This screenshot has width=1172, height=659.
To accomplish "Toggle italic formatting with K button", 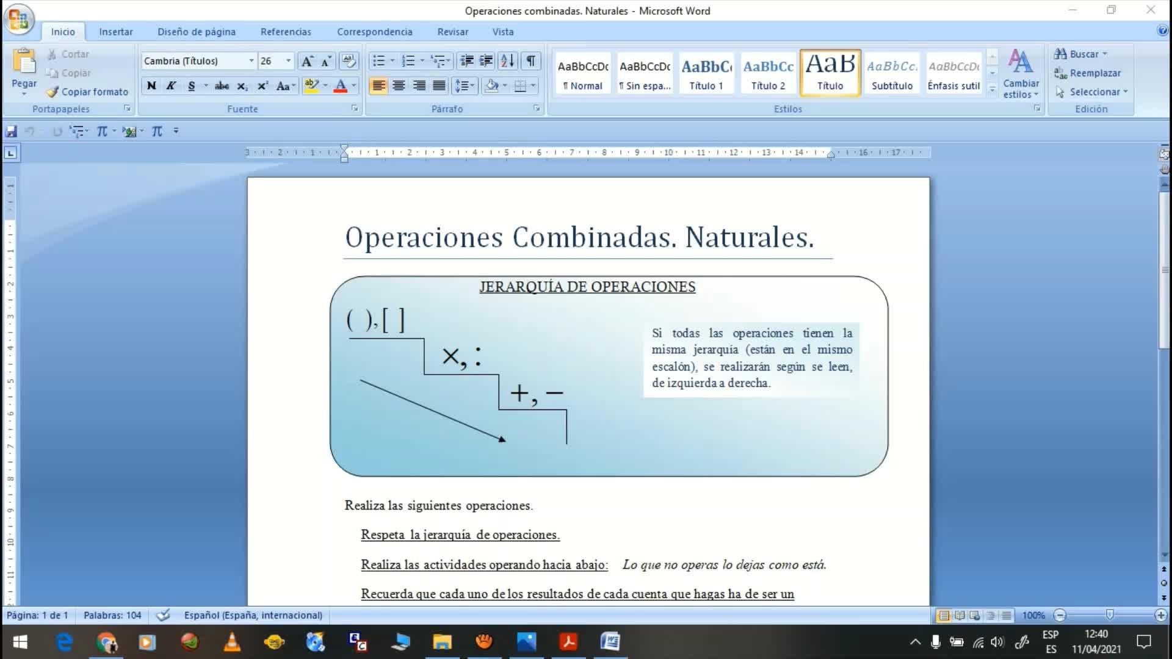I will (x=172, y=86).
